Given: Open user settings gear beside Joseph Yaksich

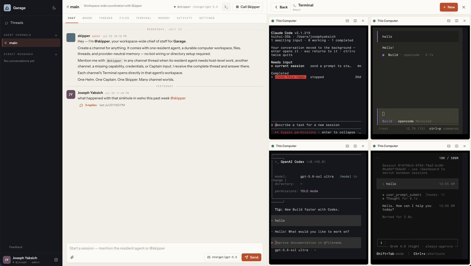Looking at the screenshot, I should tap(56, 260).
